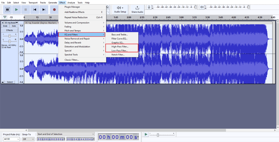Expand the Volume and Compression submenu
The image size is (279, 142).
(x=82, y=23)
